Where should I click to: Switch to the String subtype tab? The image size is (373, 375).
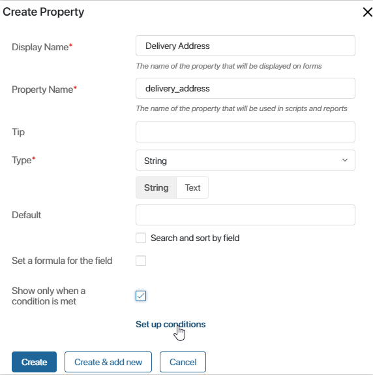pos(156,187)
